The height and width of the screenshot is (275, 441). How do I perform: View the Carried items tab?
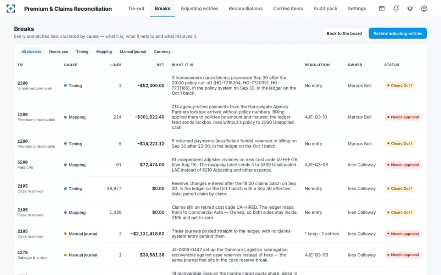288,8
